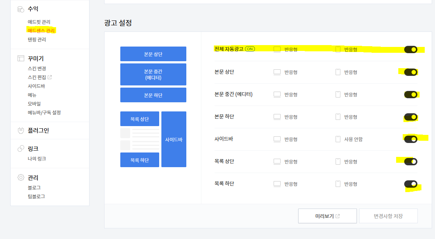The height and width of the screenshot is (239, 435).
Task: Open 블로그 under 관리
Action: point(34,188)
